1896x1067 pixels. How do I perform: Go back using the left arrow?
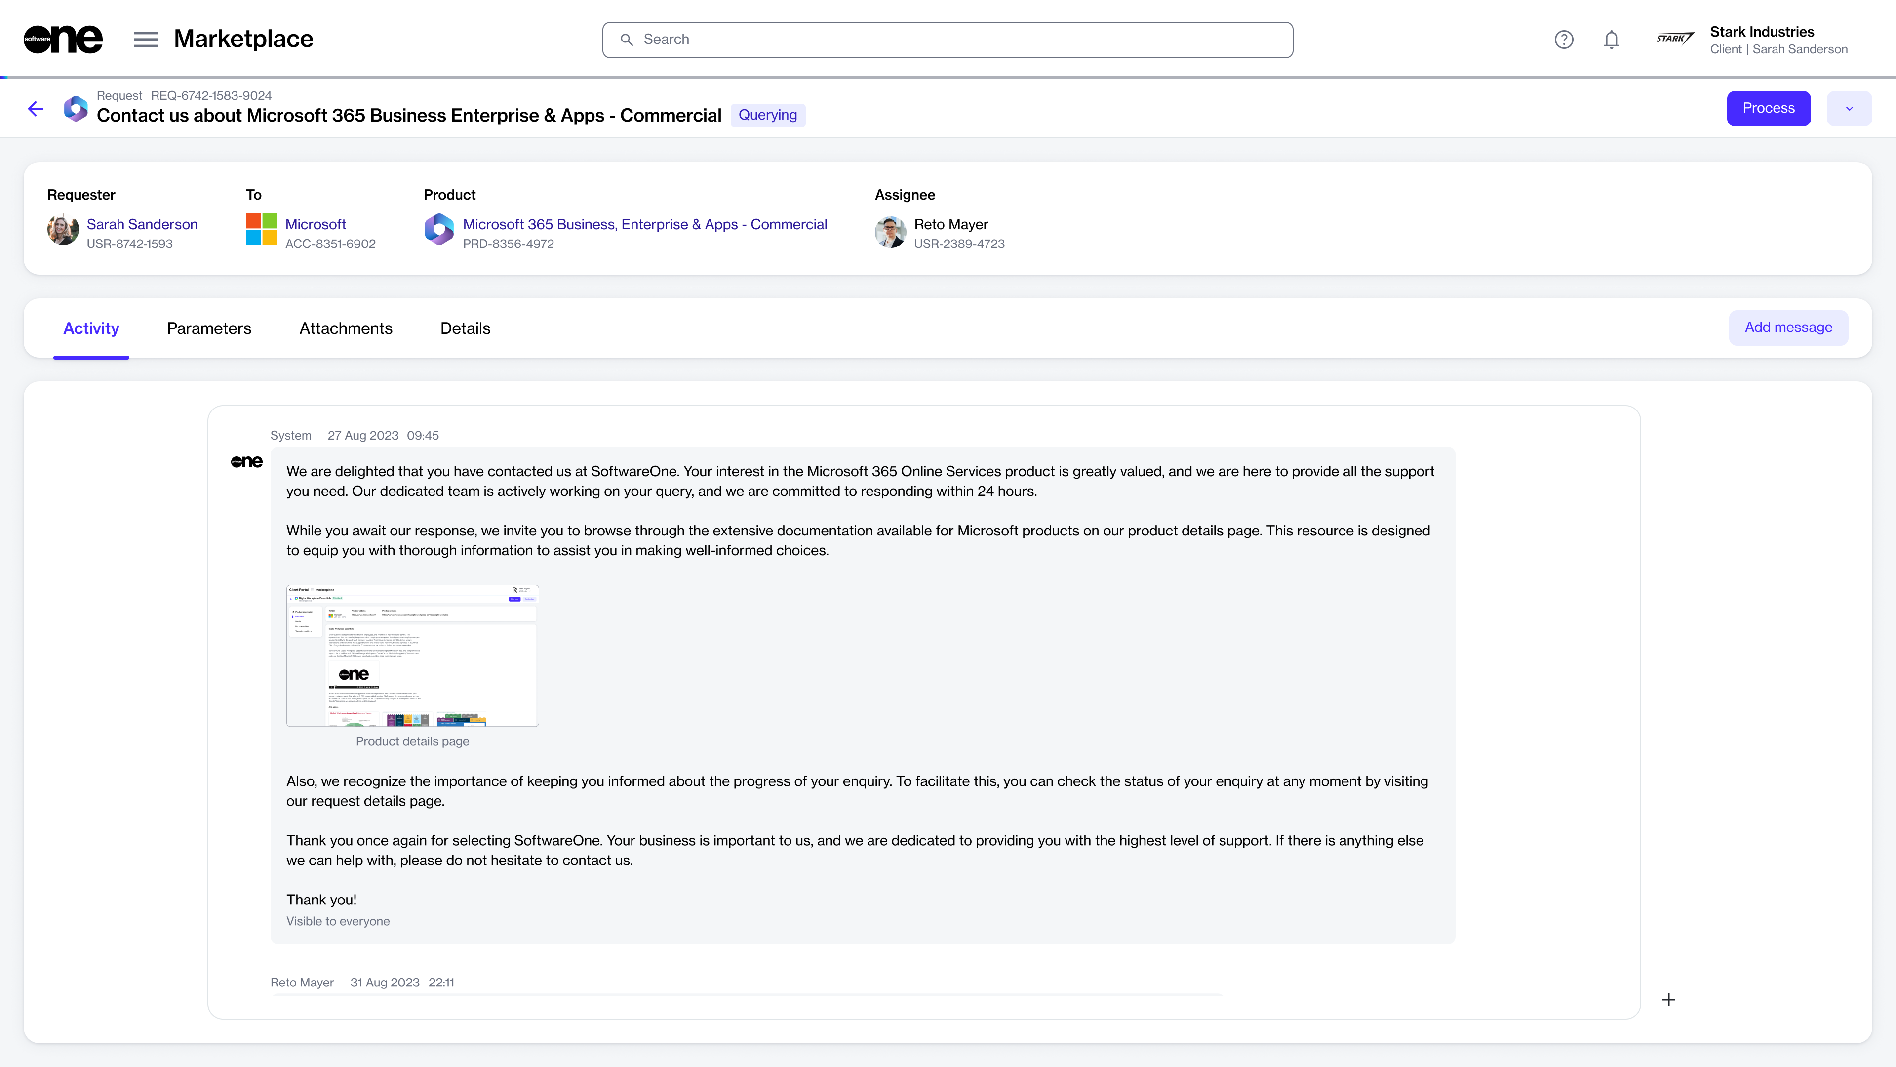[x=36, y=109]
